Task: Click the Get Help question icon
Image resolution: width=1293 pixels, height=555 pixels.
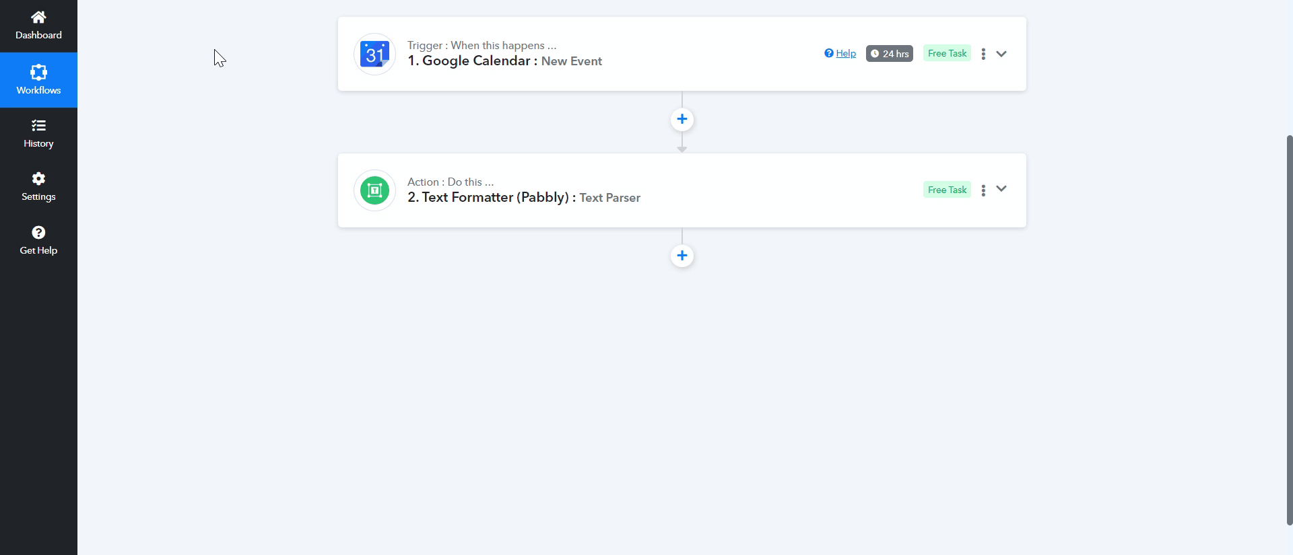Action: pos(38,232)
